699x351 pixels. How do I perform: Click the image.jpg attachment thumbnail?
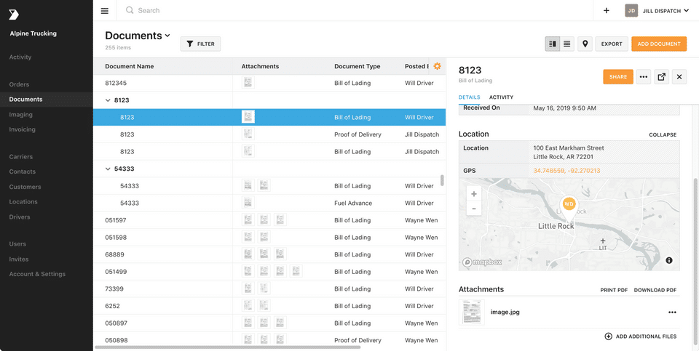[x=472, y=312]
